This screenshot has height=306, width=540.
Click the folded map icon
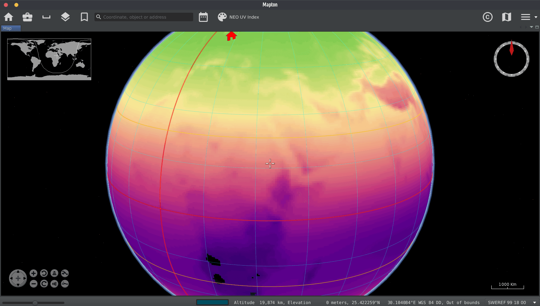tap(506, 17)
